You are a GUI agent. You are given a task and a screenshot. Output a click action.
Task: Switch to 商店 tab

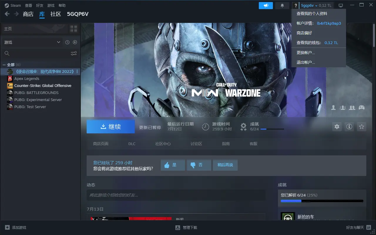click(x=28, y=14)
